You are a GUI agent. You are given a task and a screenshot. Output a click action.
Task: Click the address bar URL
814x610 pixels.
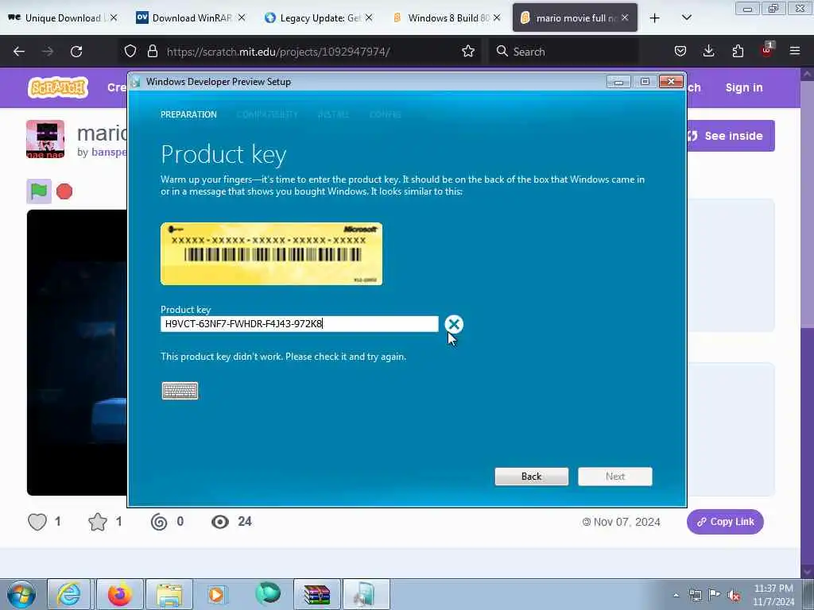(278, 52)
